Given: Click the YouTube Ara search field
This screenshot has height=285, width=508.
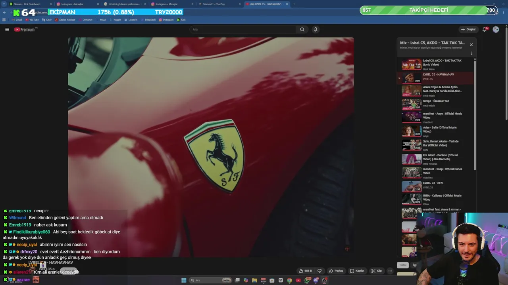Looking at the screenshot, I should point(243,29).
